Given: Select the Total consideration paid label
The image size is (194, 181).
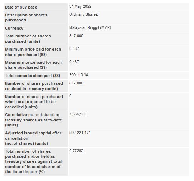Looking at the screenshot, I should 33,76.
